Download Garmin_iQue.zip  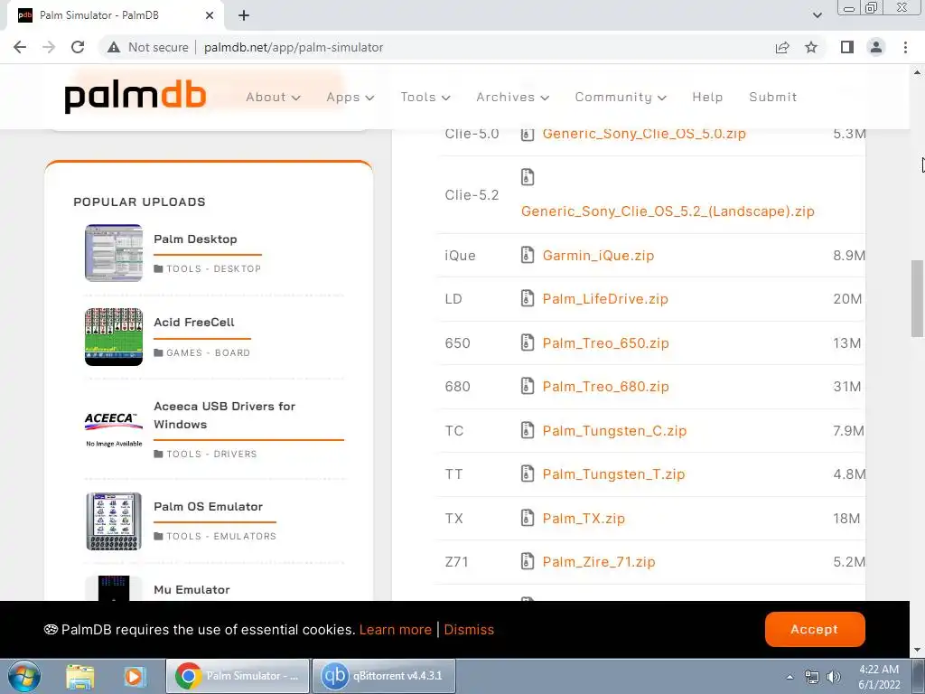pos(598,256)
